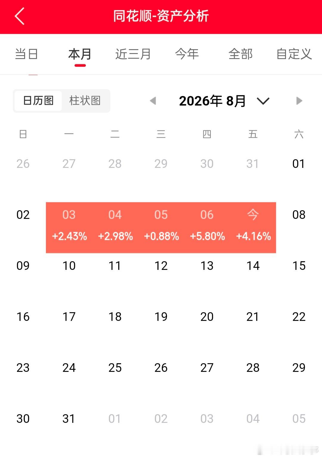The image size is (322, 458).
Task: Select calendar day 14
Action: coord(253,266)
